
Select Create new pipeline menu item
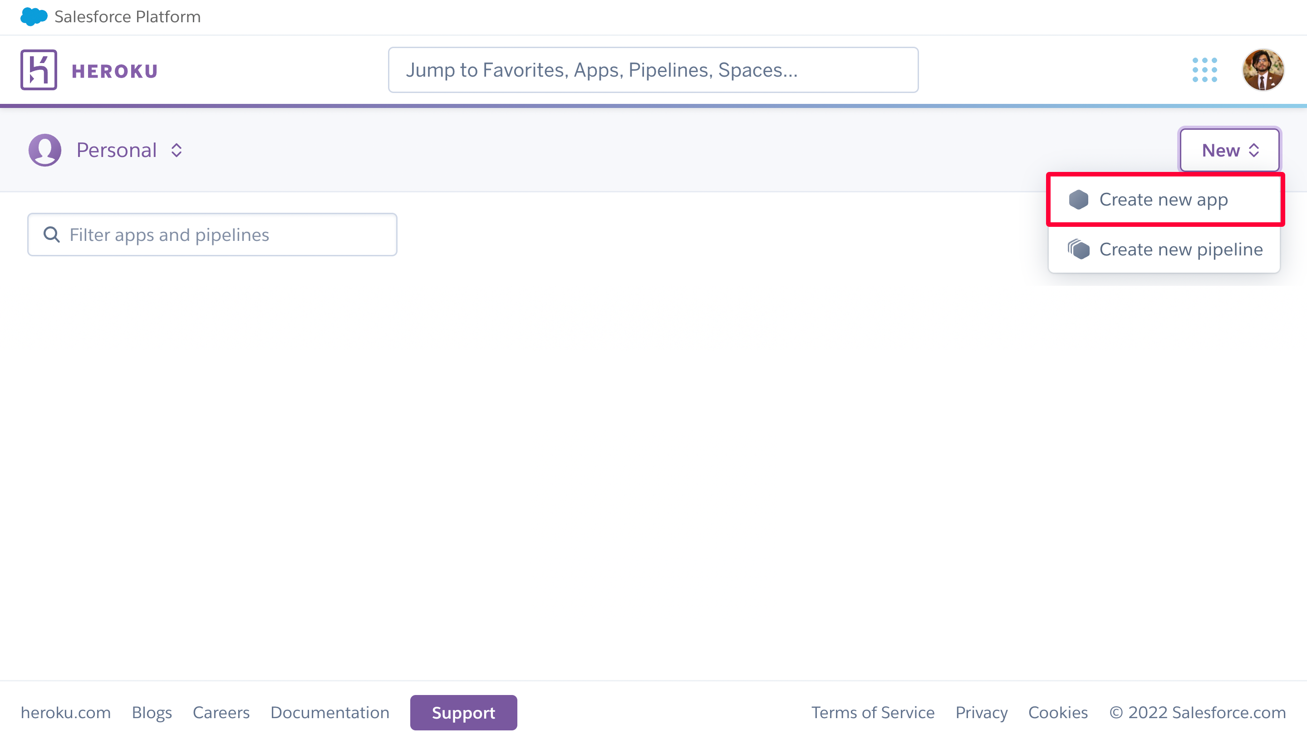[1181, 250]
